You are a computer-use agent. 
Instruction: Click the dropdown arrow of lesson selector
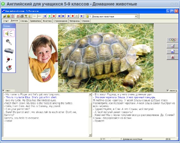click(136, 16)
